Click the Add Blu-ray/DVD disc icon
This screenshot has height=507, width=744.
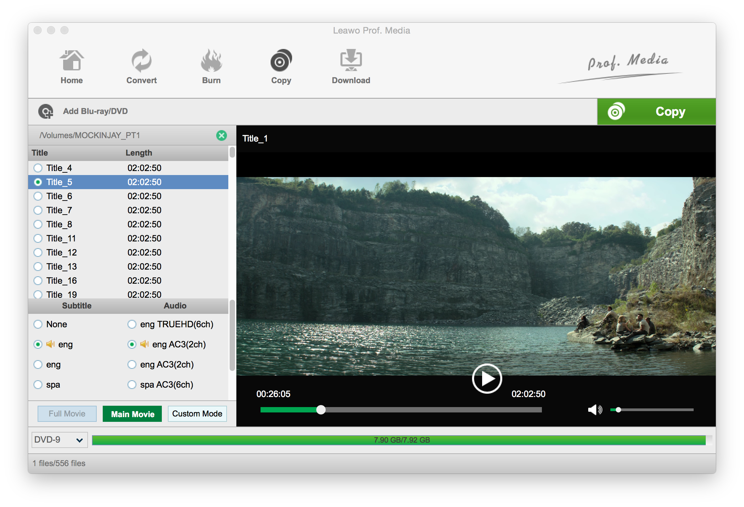(x=46, y=111)
